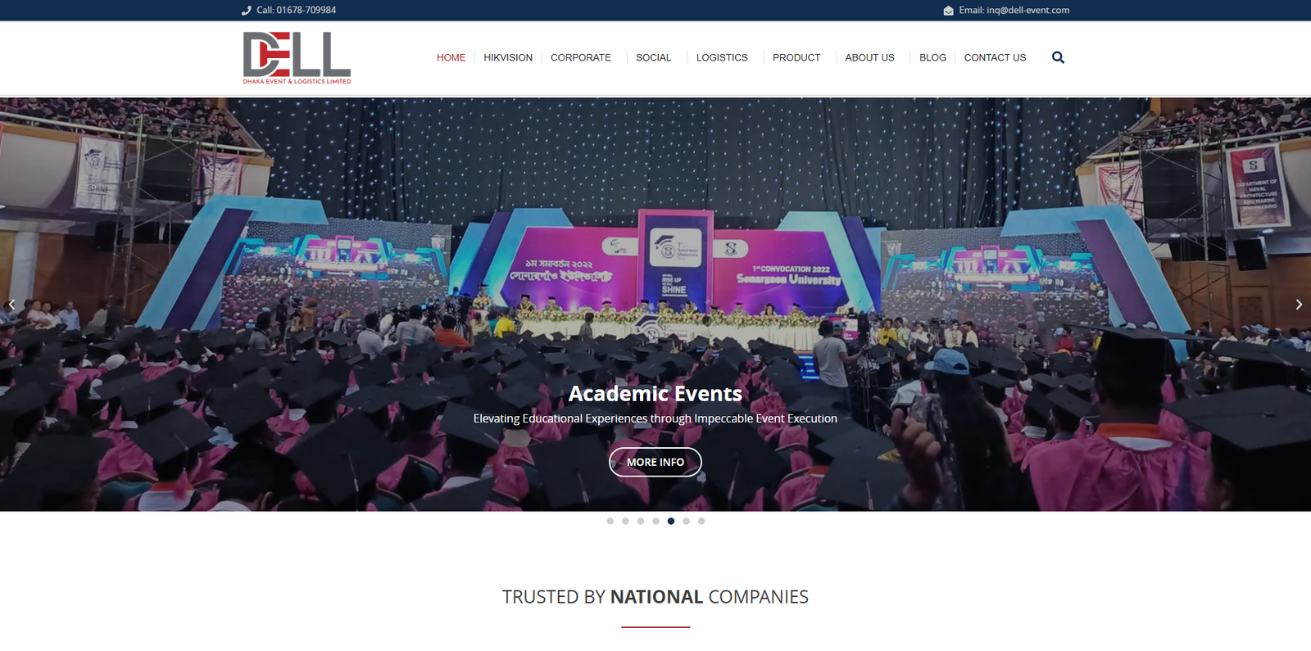Click the More Info button
1311x651 pixels.
pos(655,462)
